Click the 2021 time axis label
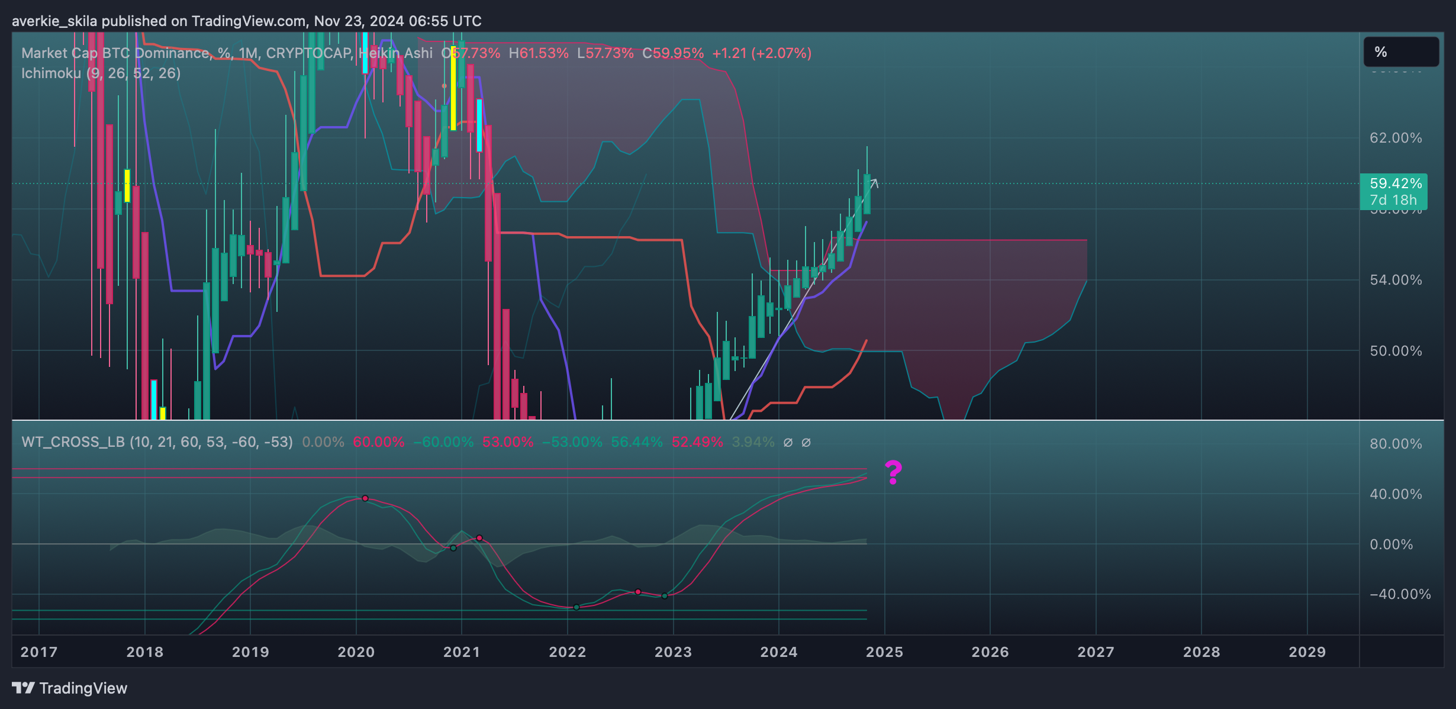Viewport: 1456px width, 709px height. (462, 652)
